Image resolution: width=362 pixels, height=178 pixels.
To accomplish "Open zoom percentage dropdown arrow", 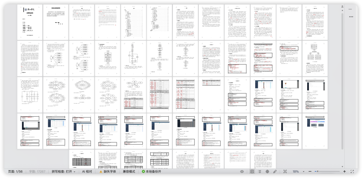I will point(303,172).
